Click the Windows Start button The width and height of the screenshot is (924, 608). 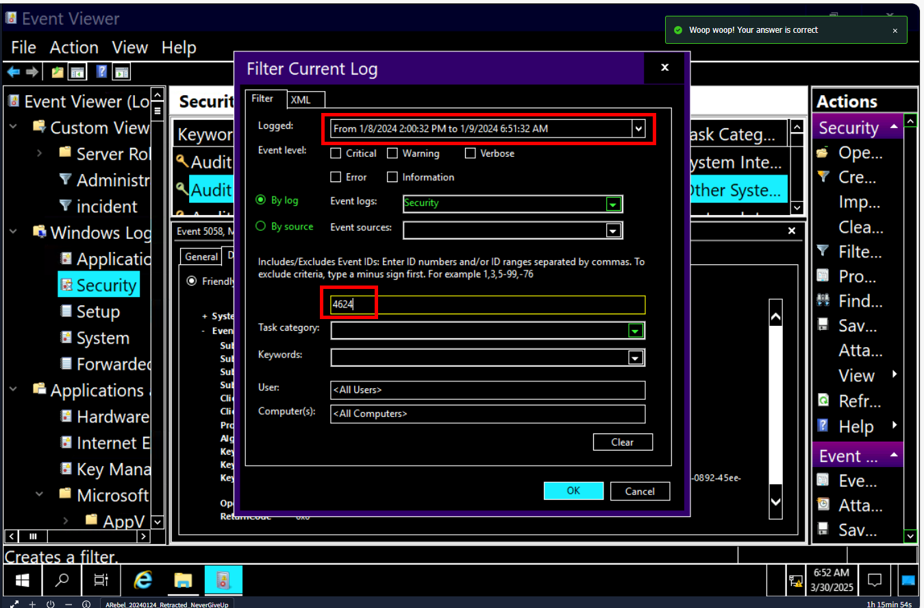(22, 581)
